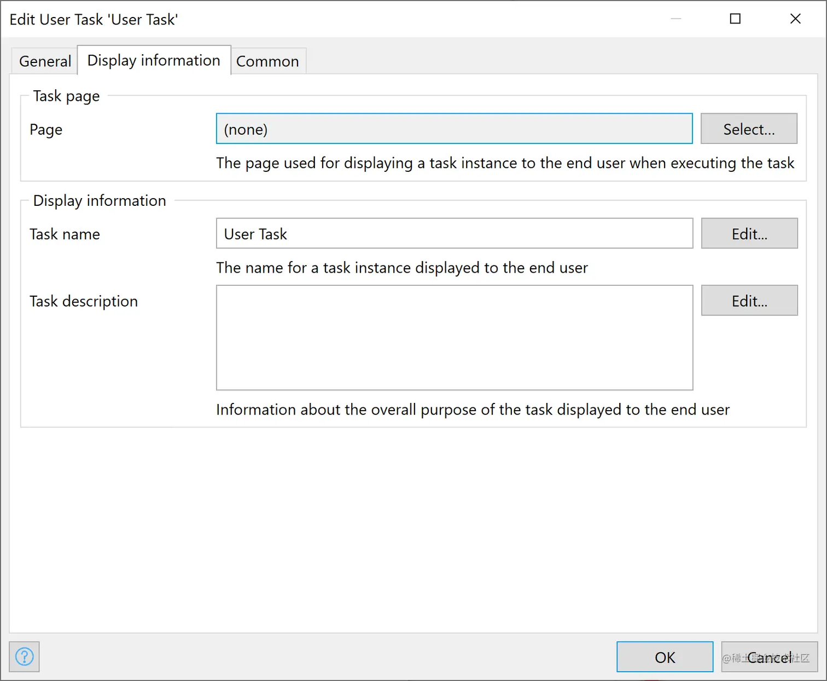This screenshot has height=681, width=827.
Task: Dismiss the dialog with Cancel
Action: [769, 657]
